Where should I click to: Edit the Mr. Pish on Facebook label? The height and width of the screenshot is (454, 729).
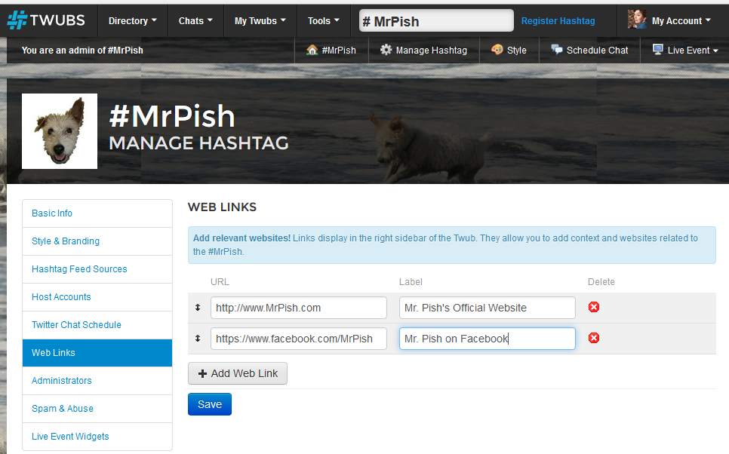pos(488,339)
